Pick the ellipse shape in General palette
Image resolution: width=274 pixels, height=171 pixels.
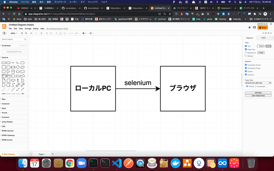(22, 63)
